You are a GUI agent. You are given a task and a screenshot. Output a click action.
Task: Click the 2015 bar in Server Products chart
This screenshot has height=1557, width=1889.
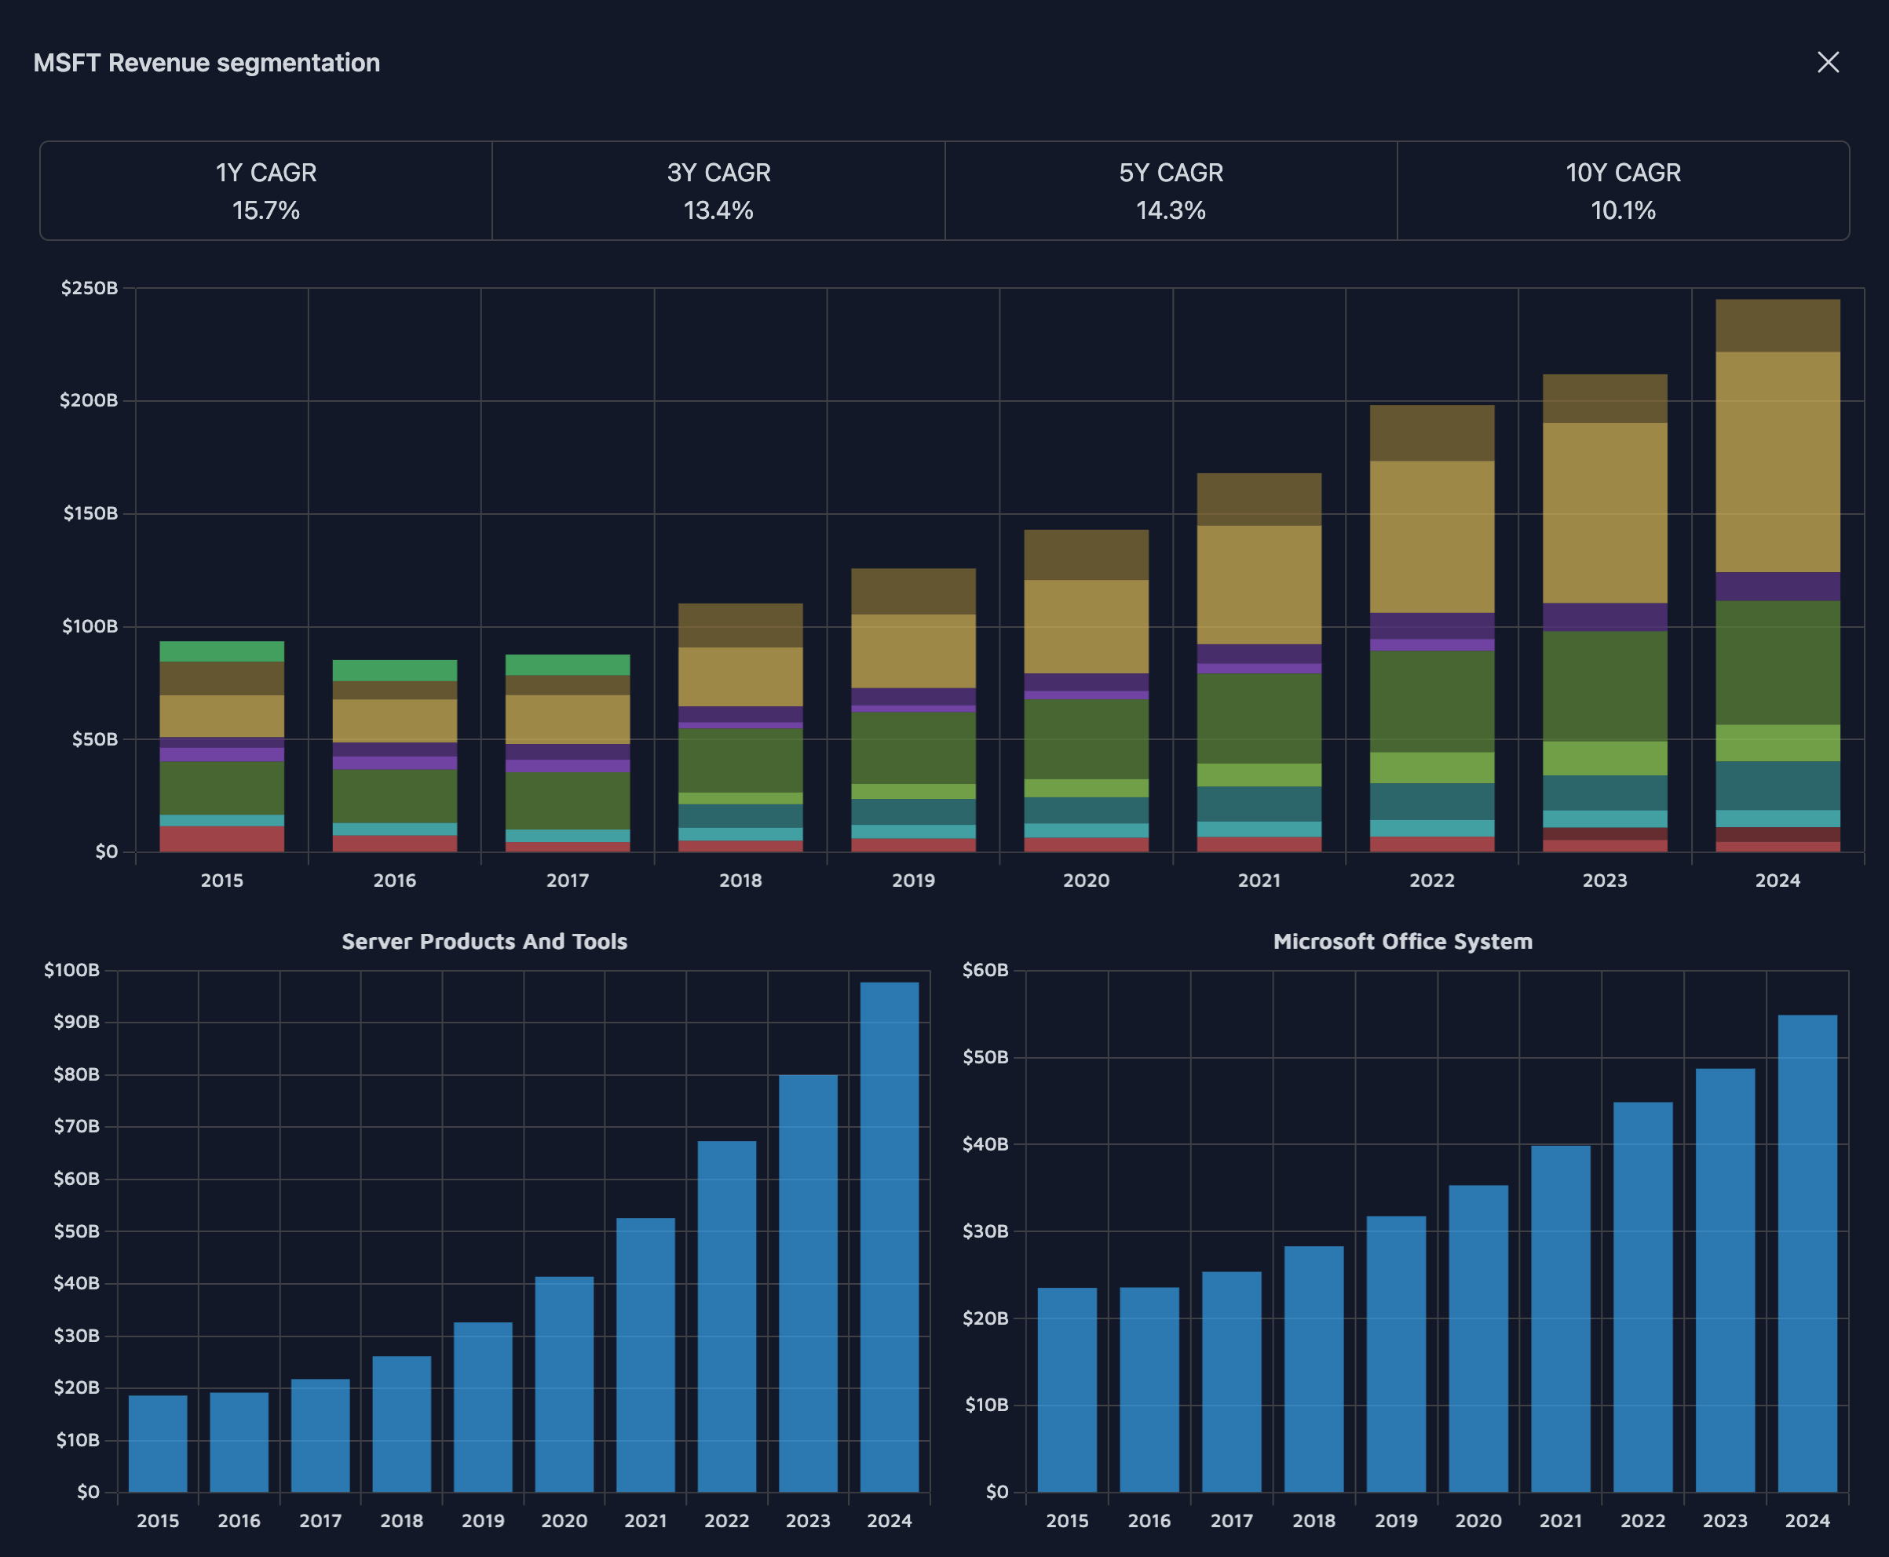pyautogui.click(x=158, y=1444)
